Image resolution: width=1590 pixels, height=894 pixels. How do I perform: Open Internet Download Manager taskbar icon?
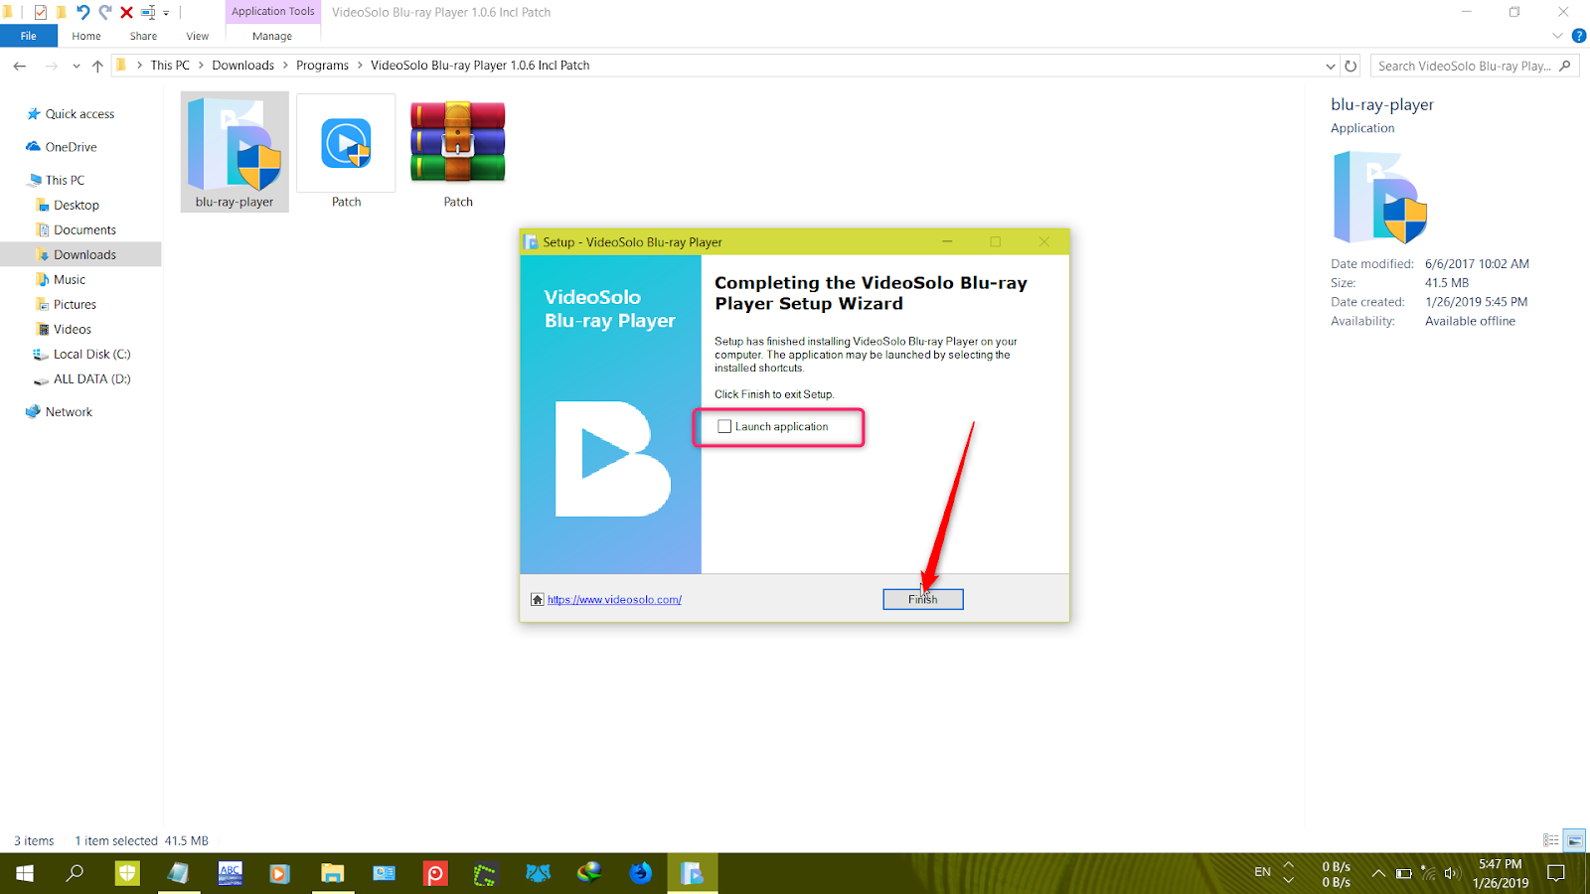(x=589, y=873)
